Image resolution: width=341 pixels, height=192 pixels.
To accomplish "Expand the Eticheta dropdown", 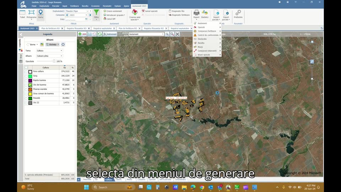I will pos(58,45).
